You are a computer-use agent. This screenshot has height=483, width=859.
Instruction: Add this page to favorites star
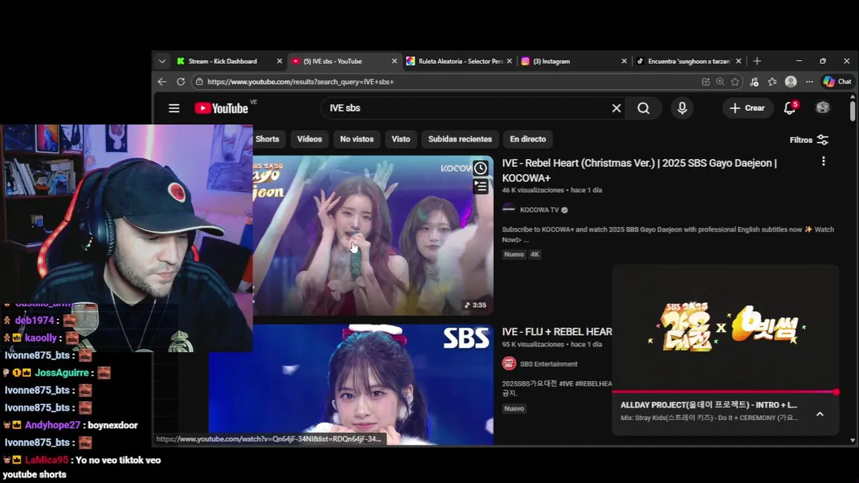click(735, 81)
